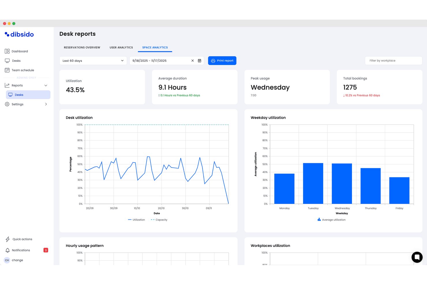Click the Team schedule calendar icon
427x285 pixels.
click(x=7, y=70)
